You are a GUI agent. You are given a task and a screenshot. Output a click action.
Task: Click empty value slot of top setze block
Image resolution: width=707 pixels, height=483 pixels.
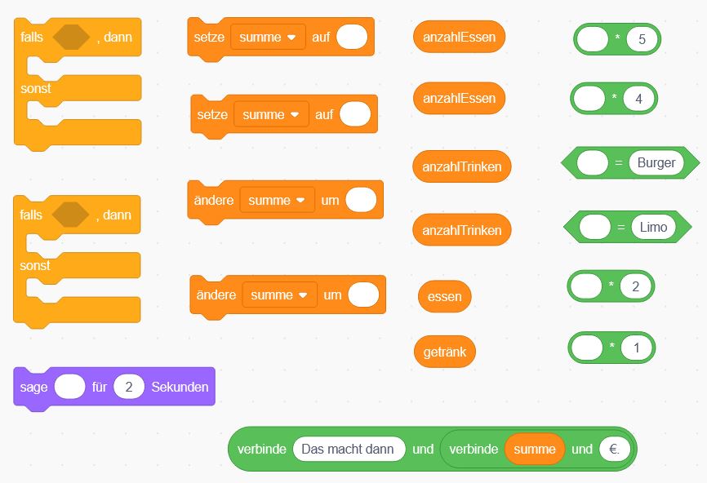point(352,37)
